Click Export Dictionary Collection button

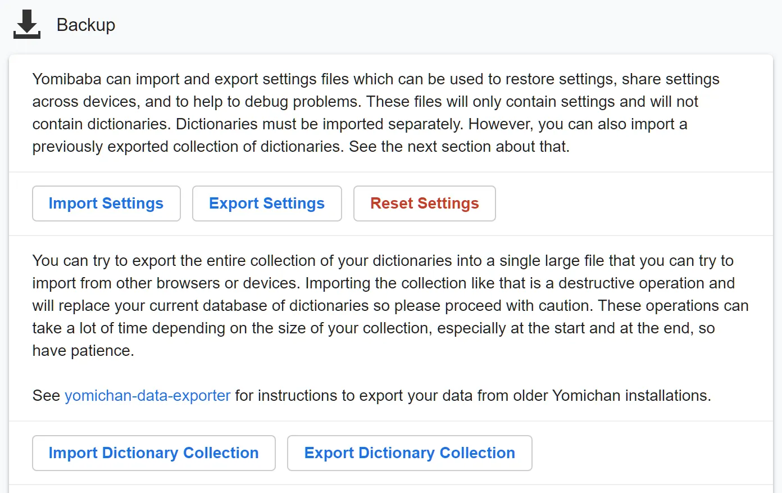tap(410, 453)
